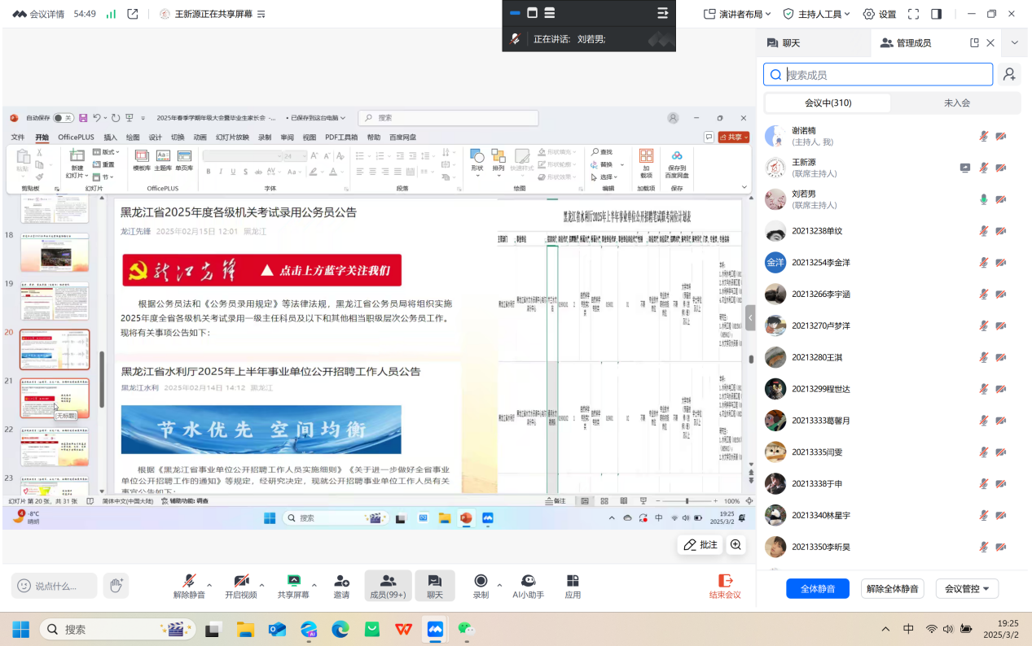
Task: Open the 应用 apps grid icon
Action: (573, 581)
